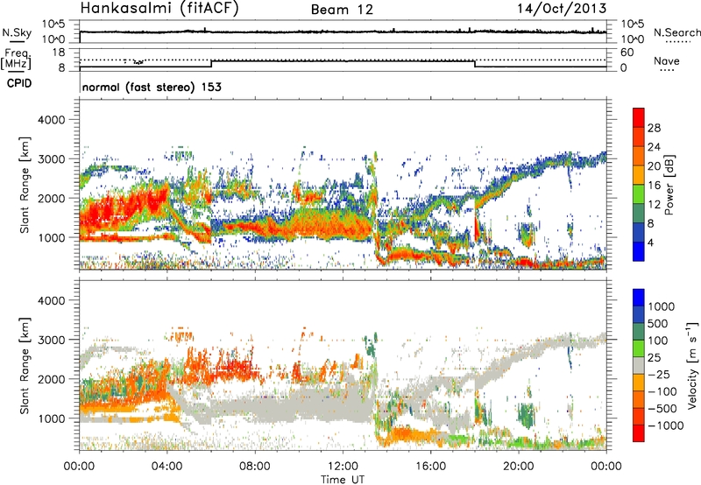Pick the light green 12–16 dB Power segment

(x=639, y=194)
